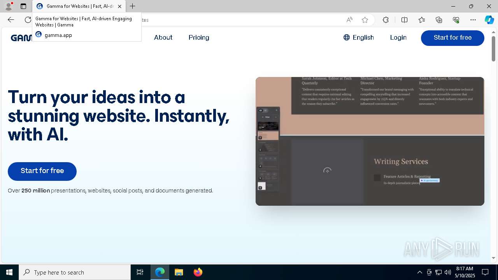This screenshot has height=280, width=498.
Task: Click the Gamma logo in the header
Action: (x=21, y=38)
